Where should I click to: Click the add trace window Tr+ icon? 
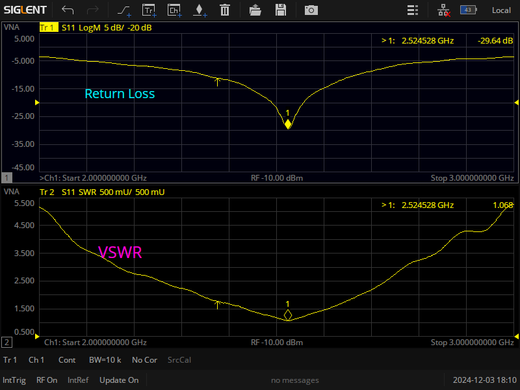point(149,10)
